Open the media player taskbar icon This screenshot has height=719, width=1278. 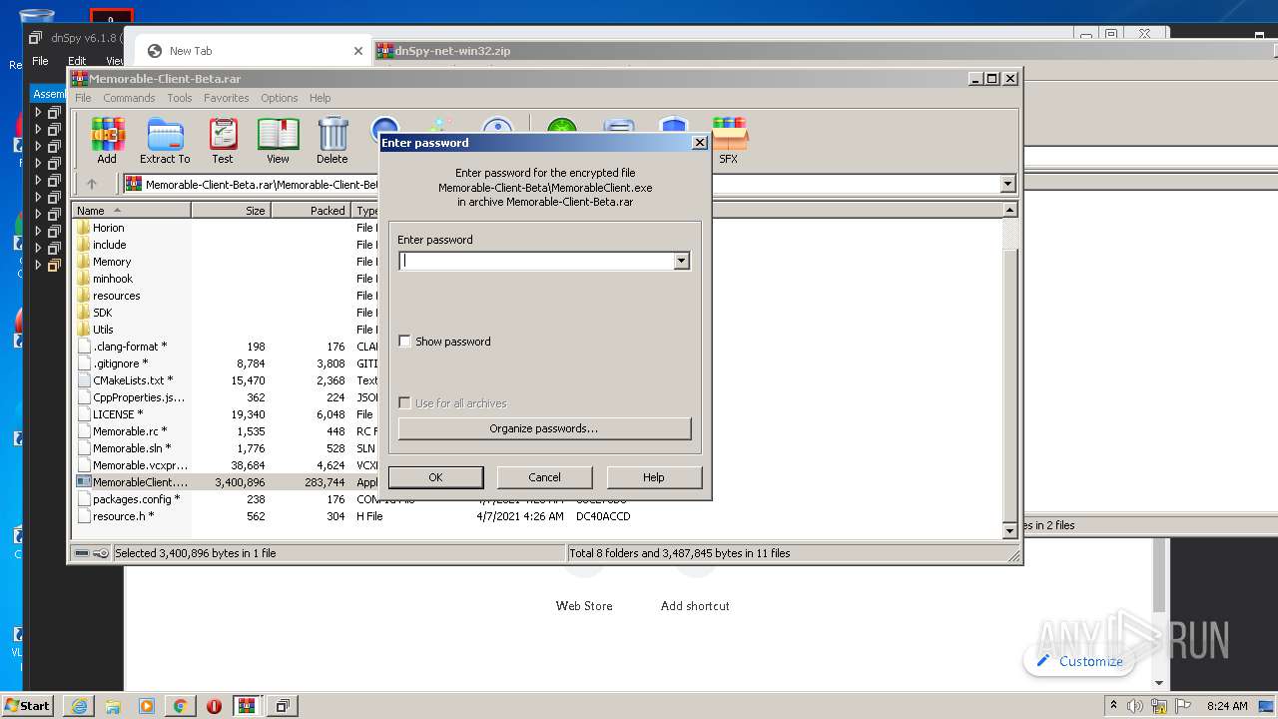(147, 705)
